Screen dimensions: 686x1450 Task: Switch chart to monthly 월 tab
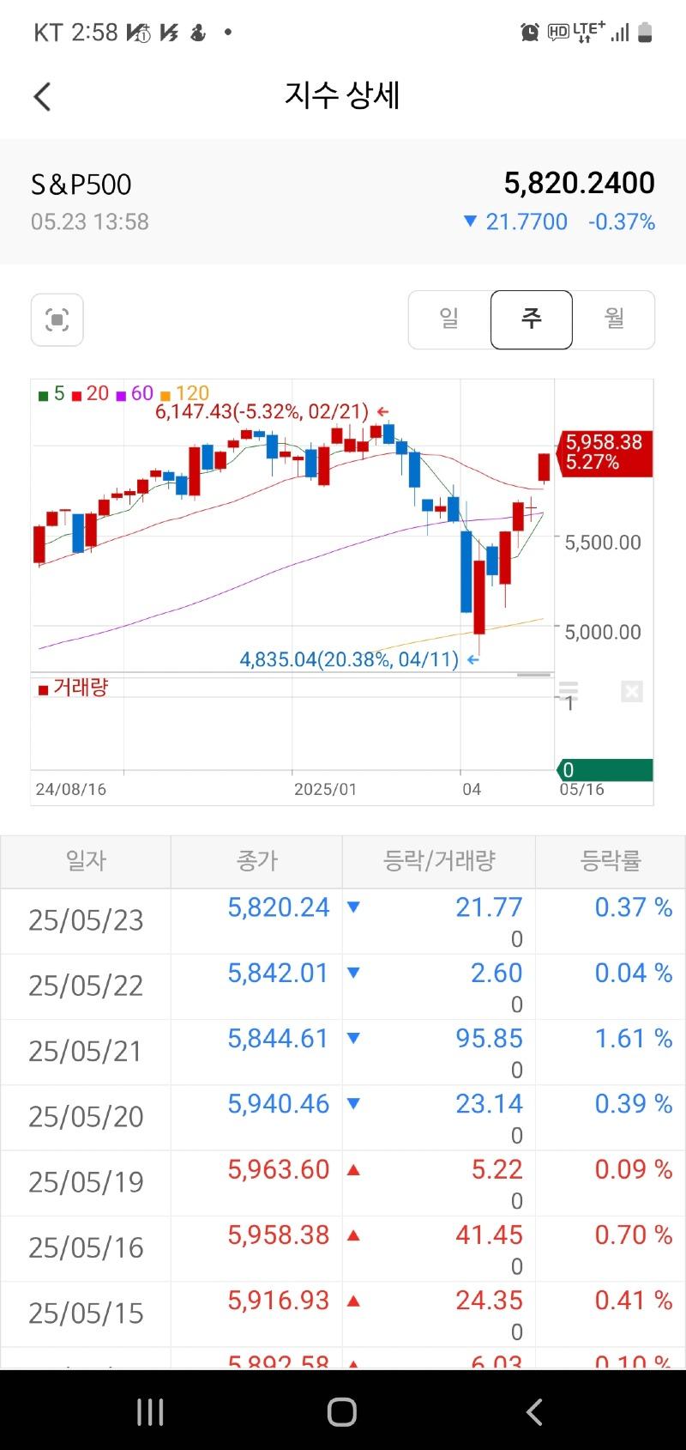614,319
